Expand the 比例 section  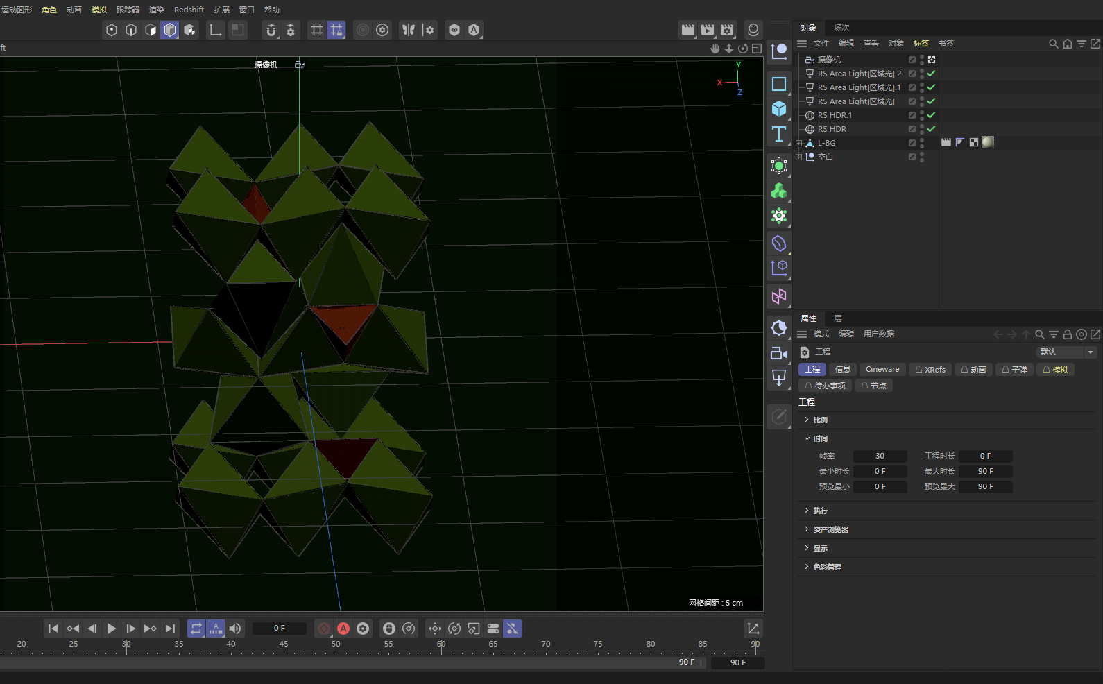(x=807, y=420)
